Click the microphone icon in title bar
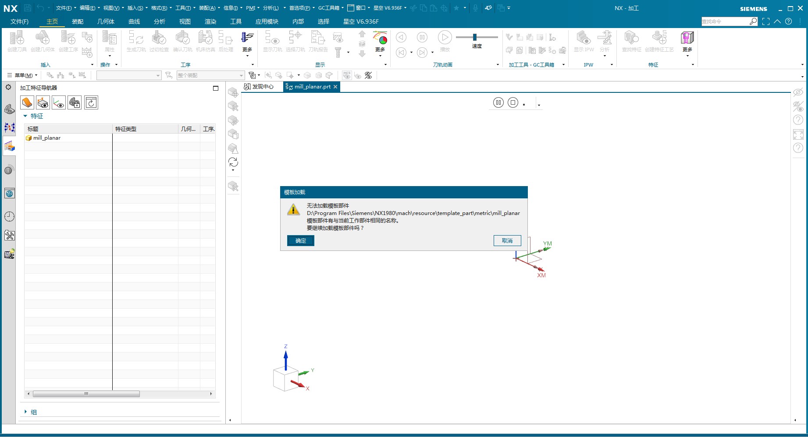 pos(475,8)
